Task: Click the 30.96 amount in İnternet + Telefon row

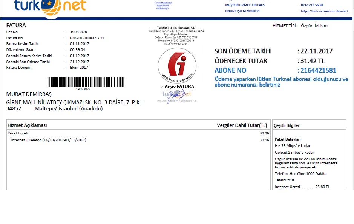Action: [x=264, y=140]
